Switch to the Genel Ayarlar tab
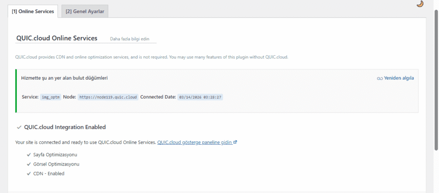439x193 pixels. click(85, 12)
